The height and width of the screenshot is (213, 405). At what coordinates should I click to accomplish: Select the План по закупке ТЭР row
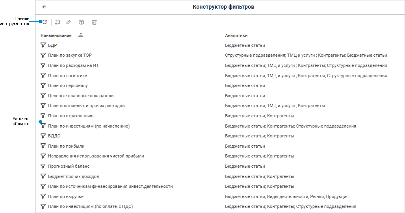pos(70,56)
